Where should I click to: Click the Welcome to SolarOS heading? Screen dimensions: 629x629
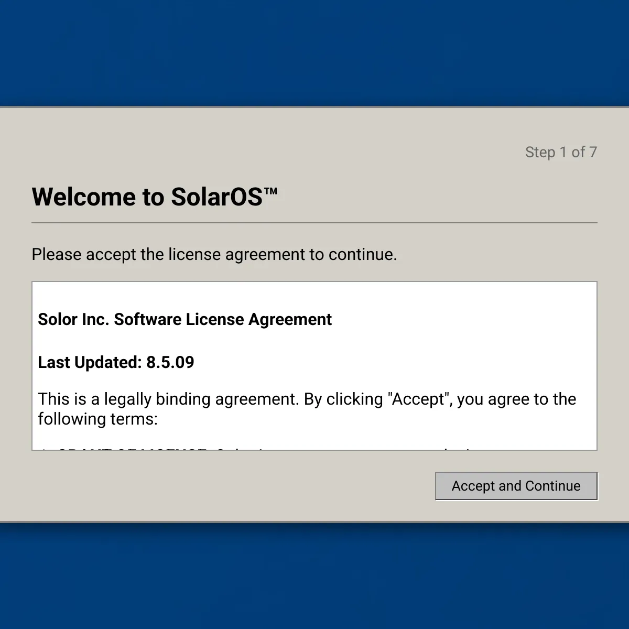coord(155,197)
